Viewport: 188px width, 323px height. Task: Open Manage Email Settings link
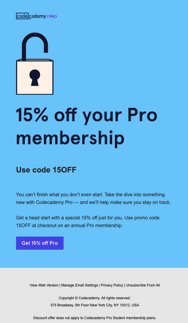coord(80,285)
